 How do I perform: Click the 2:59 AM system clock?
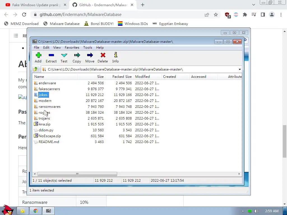coord(272,211)
